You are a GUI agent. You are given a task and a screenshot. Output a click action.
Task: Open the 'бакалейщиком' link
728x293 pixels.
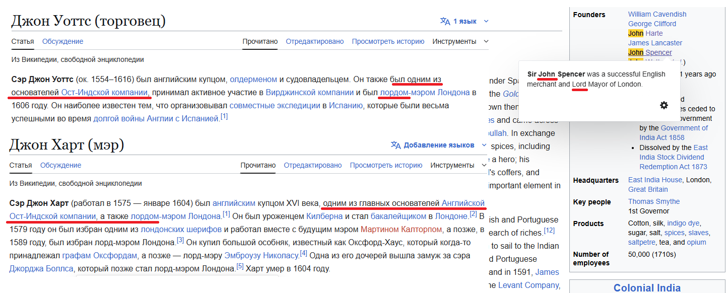click(x=399, y=216)
